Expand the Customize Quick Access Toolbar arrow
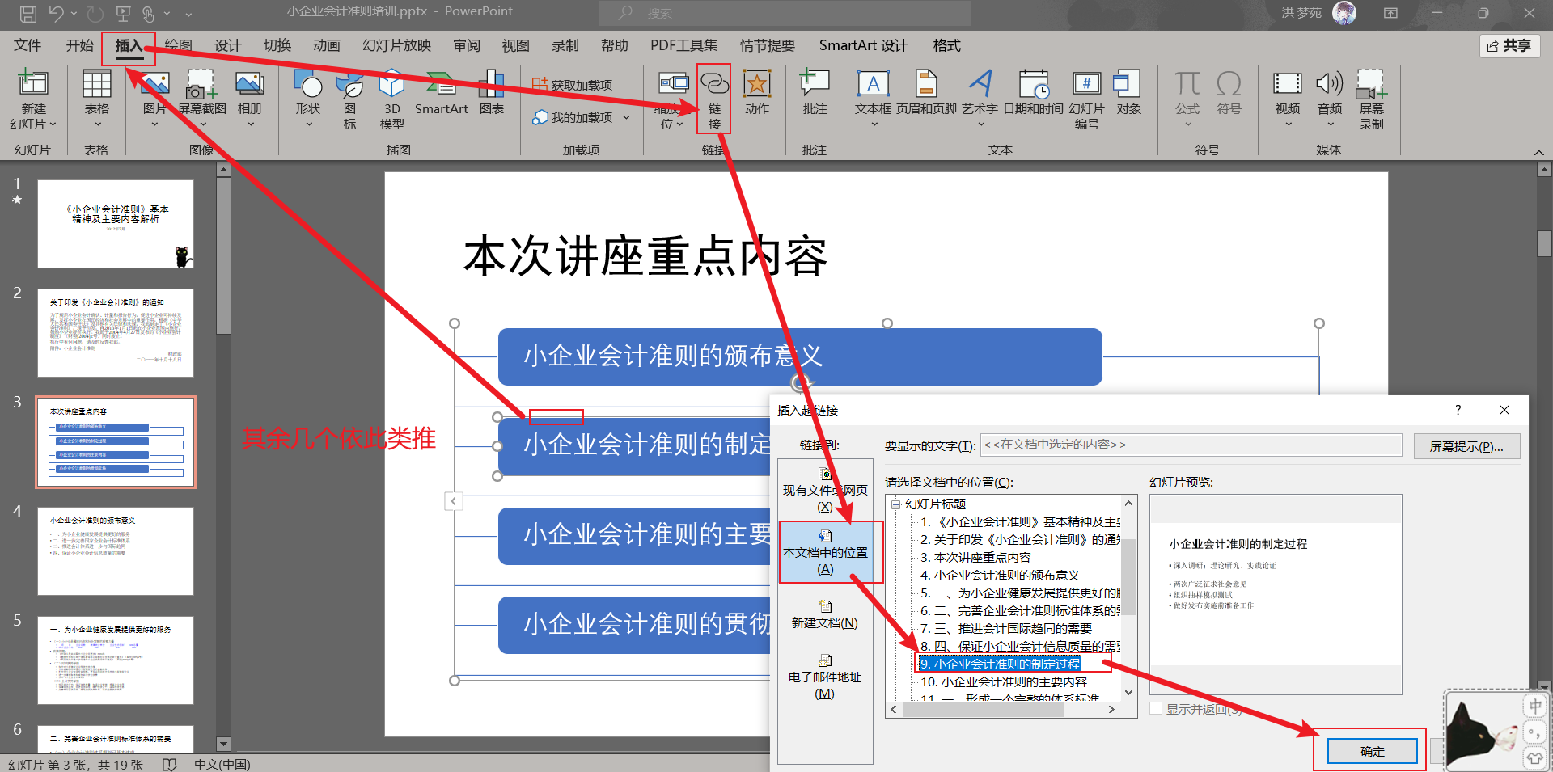Screen dimensions: 1553x772 [x=188, y=13]
